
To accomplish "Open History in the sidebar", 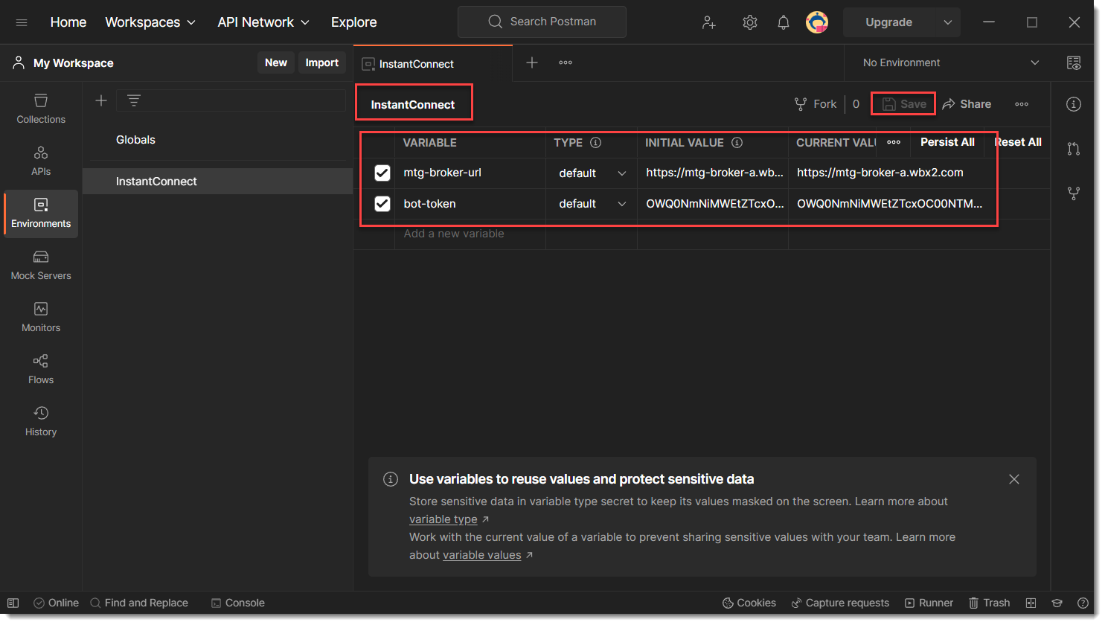I will point(41,421).
